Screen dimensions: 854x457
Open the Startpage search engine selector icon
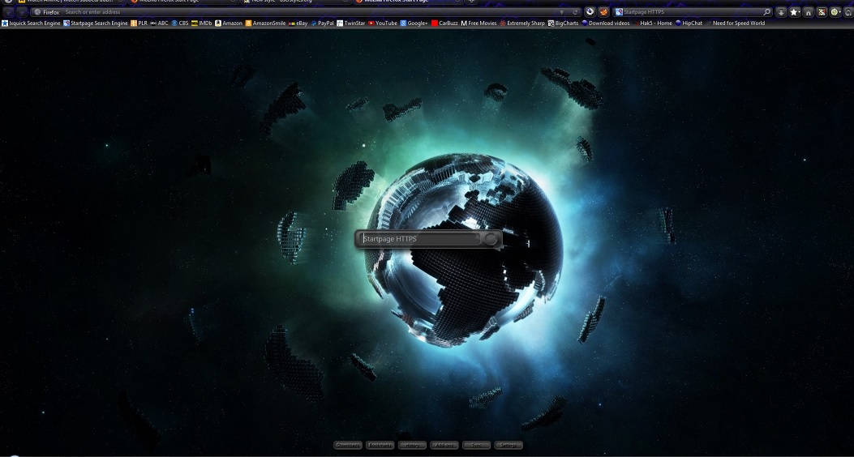619,12
